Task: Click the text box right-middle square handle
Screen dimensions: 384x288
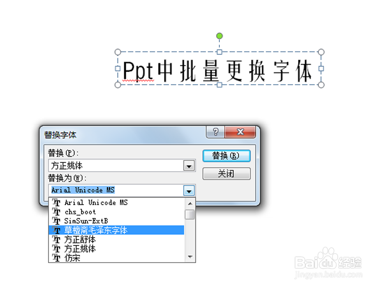Action: click(x=321, y=68)
